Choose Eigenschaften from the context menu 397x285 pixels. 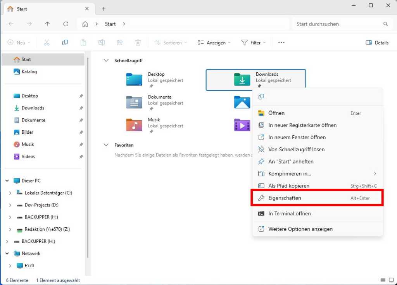(x=284, y=198)
